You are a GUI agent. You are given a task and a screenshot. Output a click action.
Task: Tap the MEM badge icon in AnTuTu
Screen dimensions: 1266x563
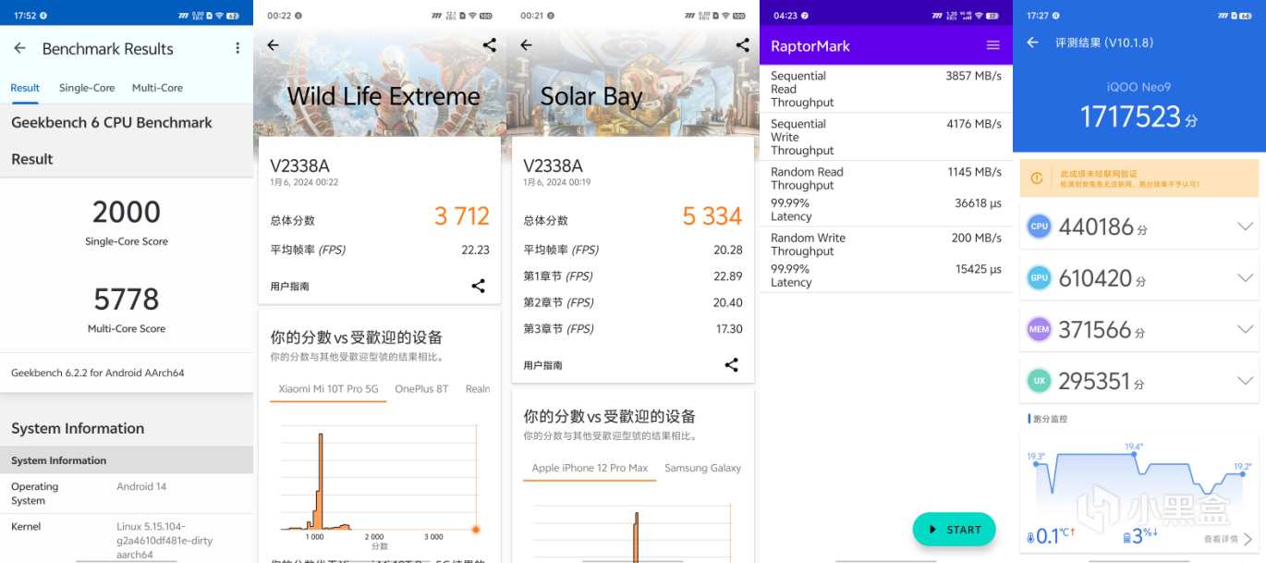[x=1040, y=329]
